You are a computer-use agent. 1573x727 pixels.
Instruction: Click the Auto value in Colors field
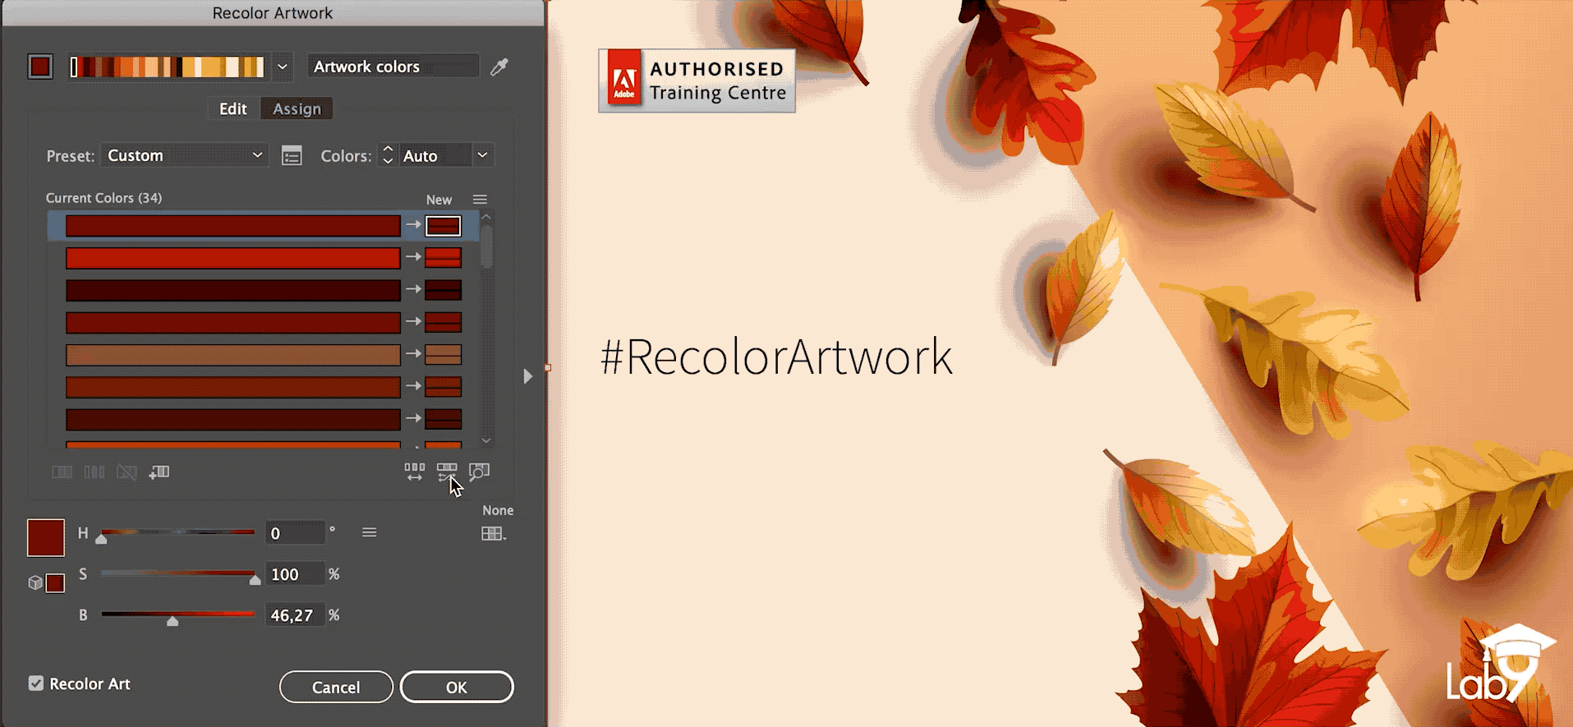pos(435,155)
